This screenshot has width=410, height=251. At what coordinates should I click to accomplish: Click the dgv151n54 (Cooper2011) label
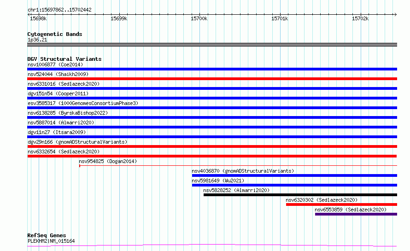(x=58, y=93)
